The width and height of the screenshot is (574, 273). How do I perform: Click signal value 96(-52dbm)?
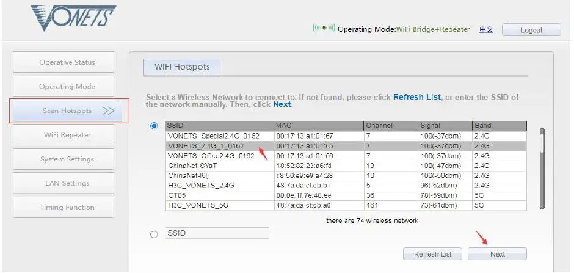(438, 186)
